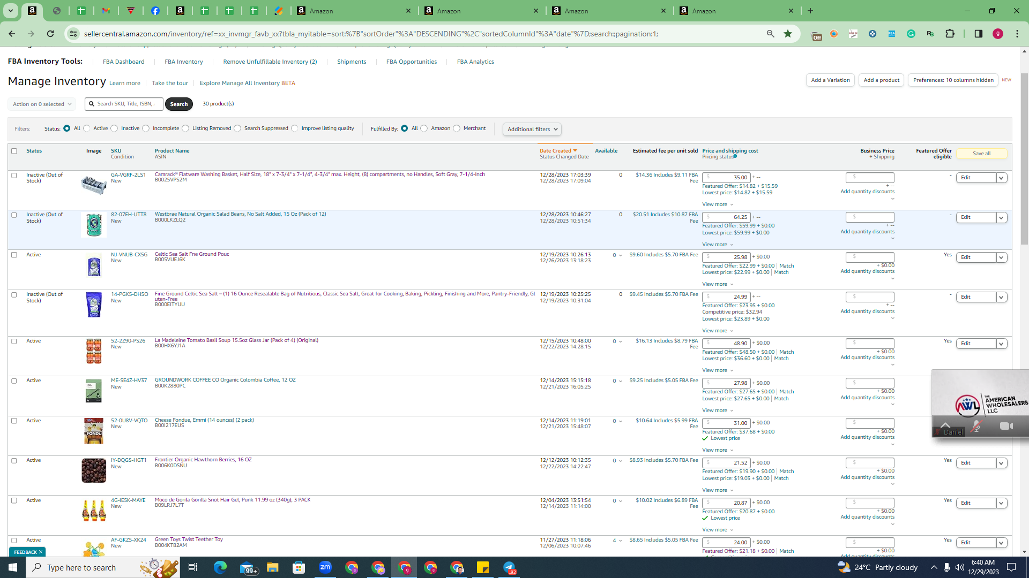Screen dimensions: 1029x578
Task: Open Microsoft Store from the taskbar
Action: [299, 567]
